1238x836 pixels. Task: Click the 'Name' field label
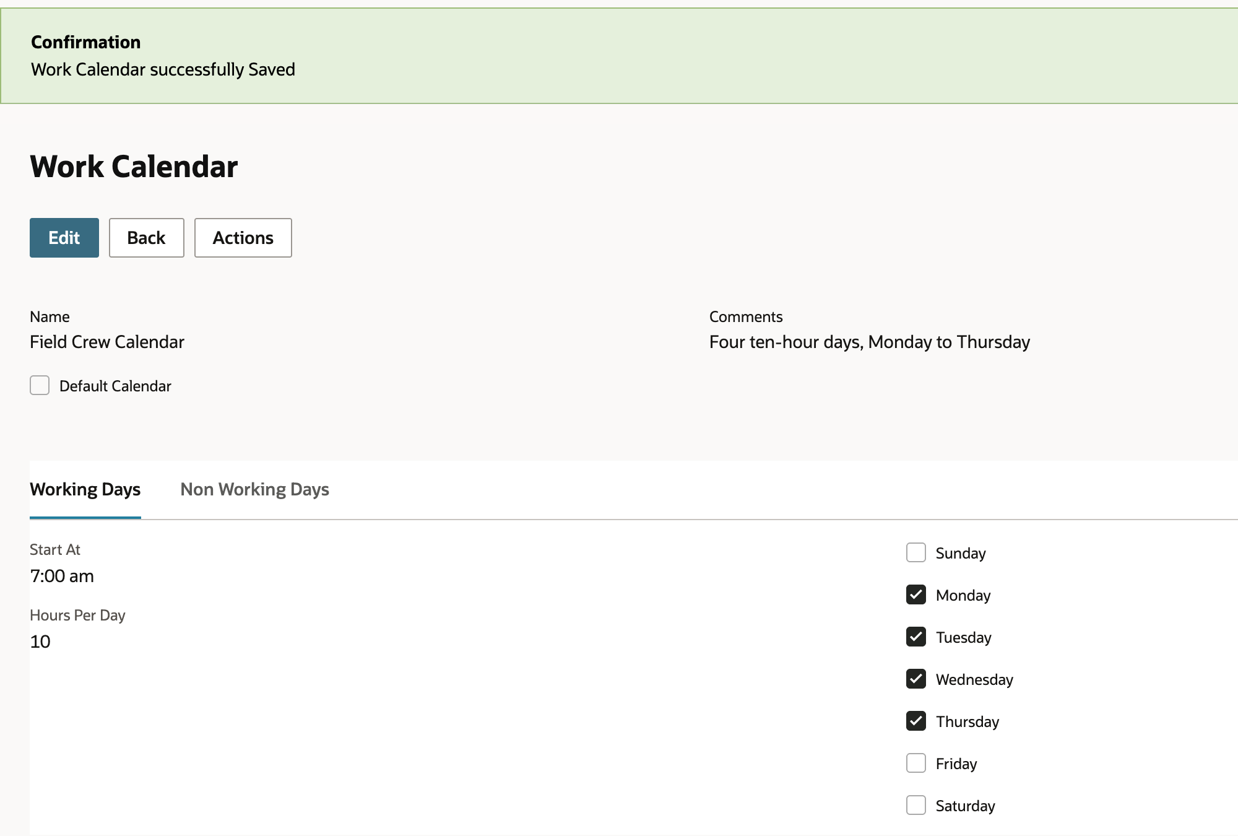tap(50, 316)
